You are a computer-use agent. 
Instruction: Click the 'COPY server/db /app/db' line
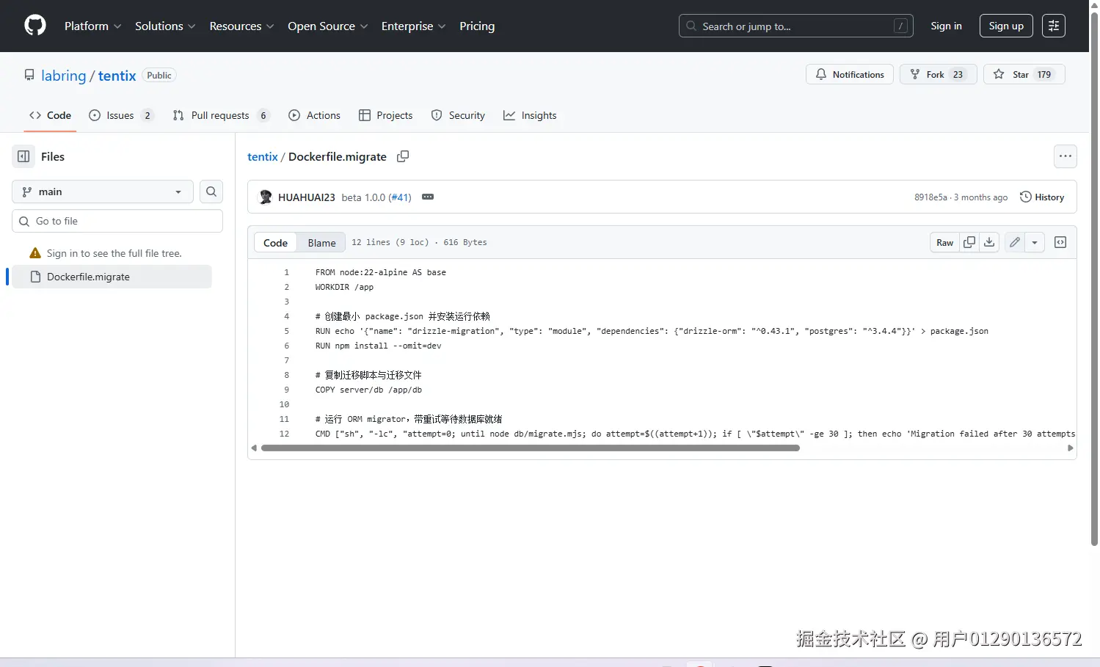(368, 390)
